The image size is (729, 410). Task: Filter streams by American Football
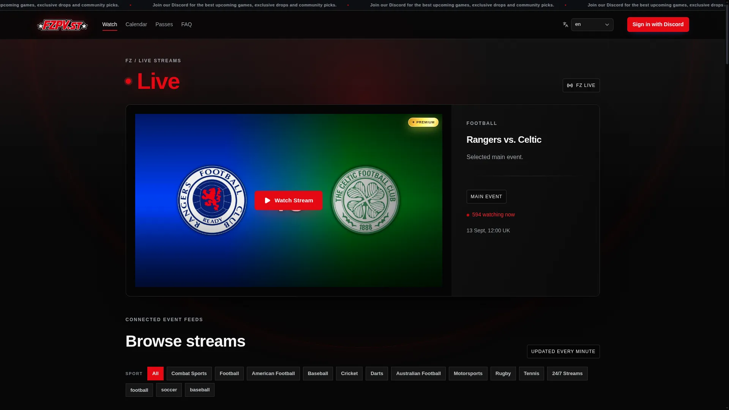point(273,374)
